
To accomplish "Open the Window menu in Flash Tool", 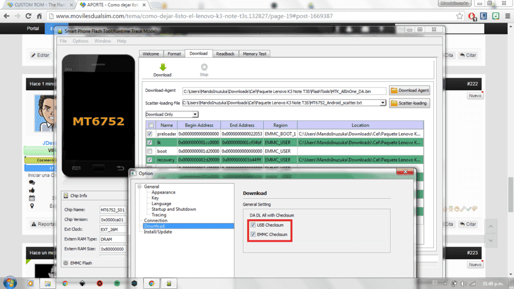I will (x=103, y=41).
